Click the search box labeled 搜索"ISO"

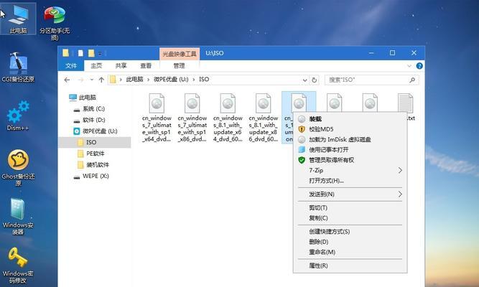pyautogui.click(x=370, y=80)
